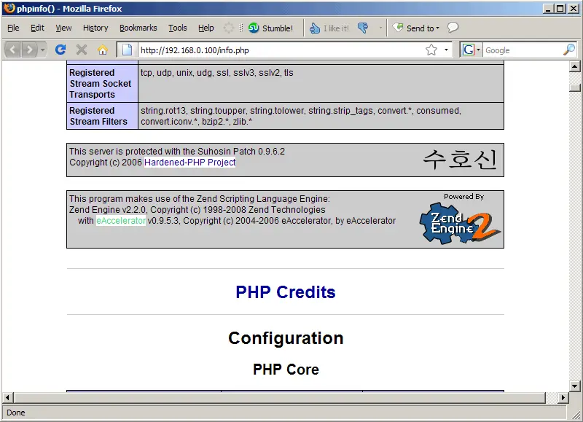The image size is (583, 422).
Task: Open the recent pages history dropdown
Action: coord(42,50)
